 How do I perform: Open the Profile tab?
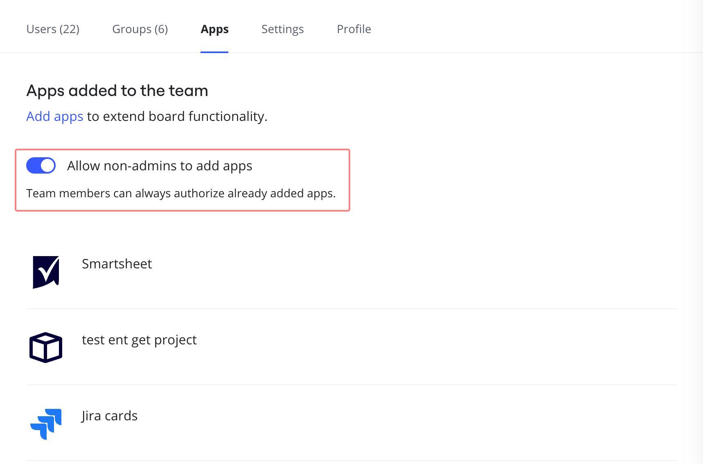coord(354,29)
